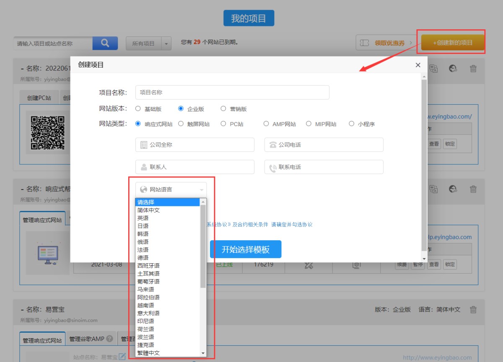
Task: Click the magnifier search button
Action: (x=105, y=43)
